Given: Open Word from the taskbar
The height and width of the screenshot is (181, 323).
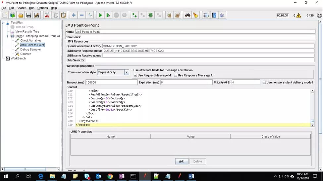Looking at the screenshot, I should click(191, 176).
